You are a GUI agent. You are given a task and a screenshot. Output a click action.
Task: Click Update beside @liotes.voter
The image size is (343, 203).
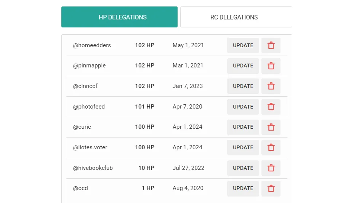(x=243, y=147)
